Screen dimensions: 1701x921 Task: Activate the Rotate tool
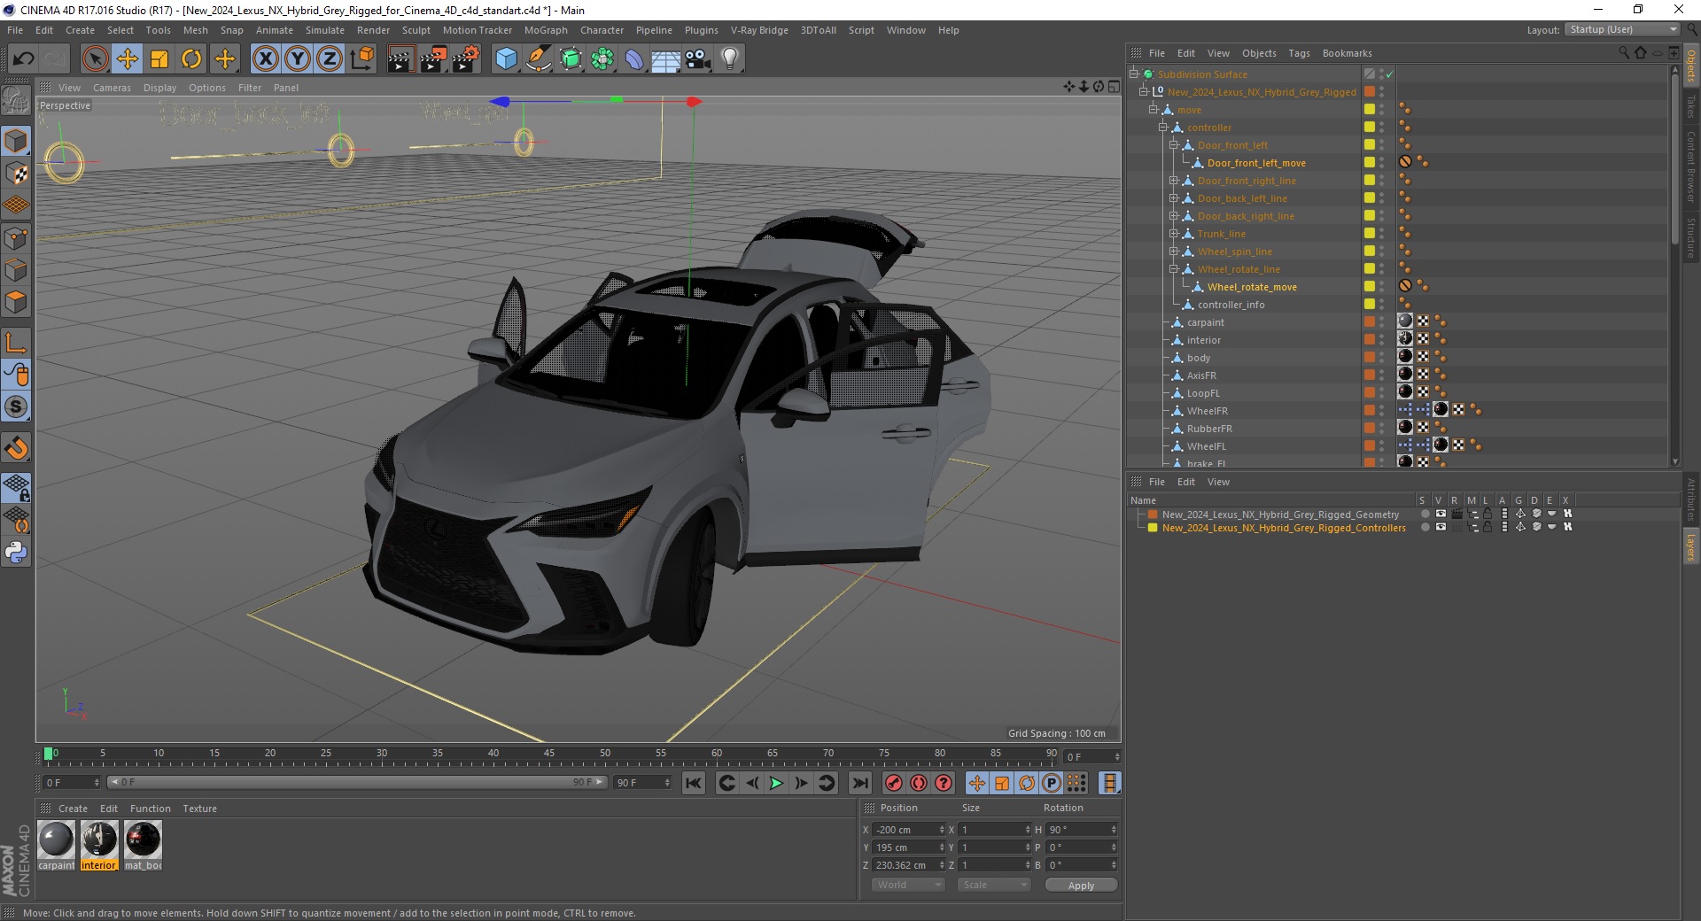coord(191,59)
